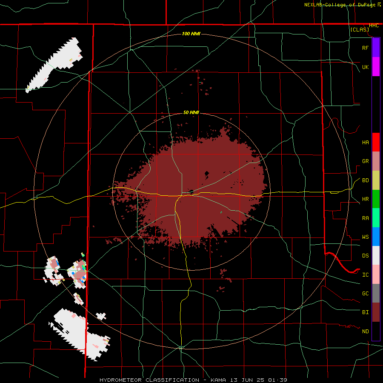Click the WS blue legend swatch

(376, 237)
